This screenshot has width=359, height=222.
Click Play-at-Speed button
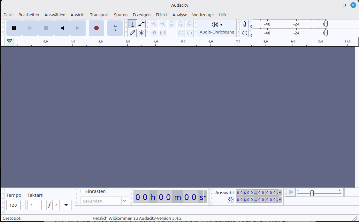click(x=291, y=192)
